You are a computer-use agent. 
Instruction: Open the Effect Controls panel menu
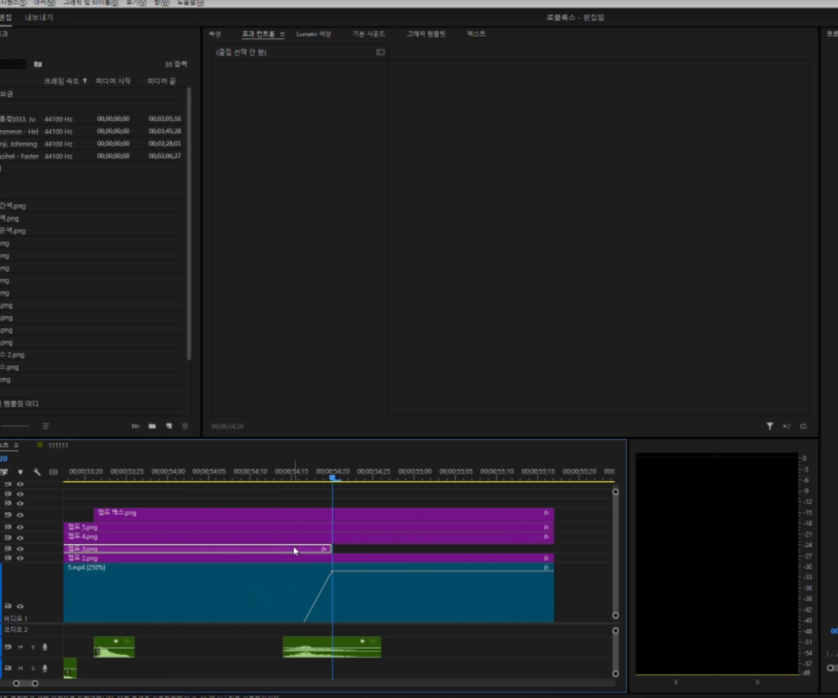click(x=282, y=34)
